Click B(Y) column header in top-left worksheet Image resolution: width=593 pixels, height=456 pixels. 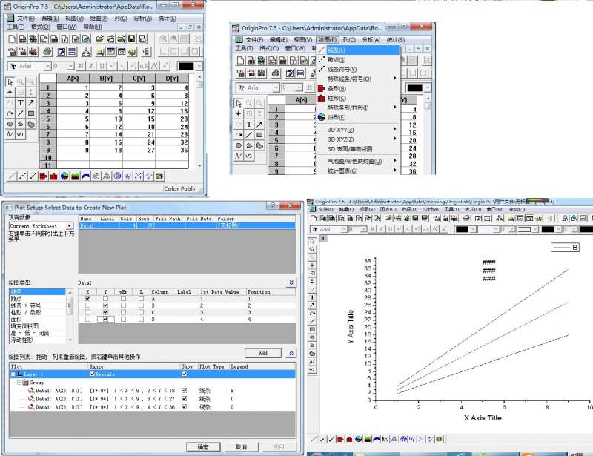point(106,79)
